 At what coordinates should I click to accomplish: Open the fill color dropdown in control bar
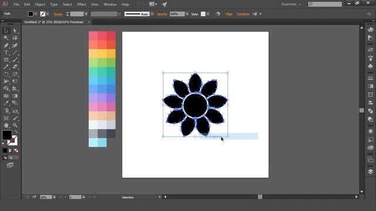36,14
